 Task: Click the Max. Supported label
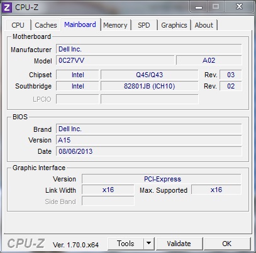pyautogui.click(x=164, y=190)
